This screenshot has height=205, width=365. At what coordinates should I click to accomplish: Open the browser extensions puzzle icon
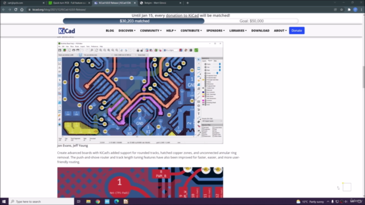[349, 10]
